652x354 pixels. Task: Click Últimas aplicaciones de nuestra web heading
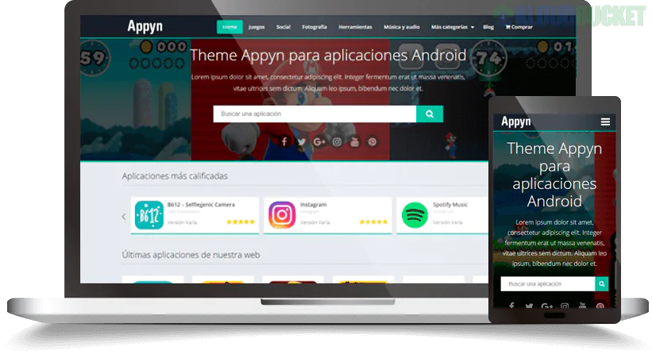coord(191,255)
